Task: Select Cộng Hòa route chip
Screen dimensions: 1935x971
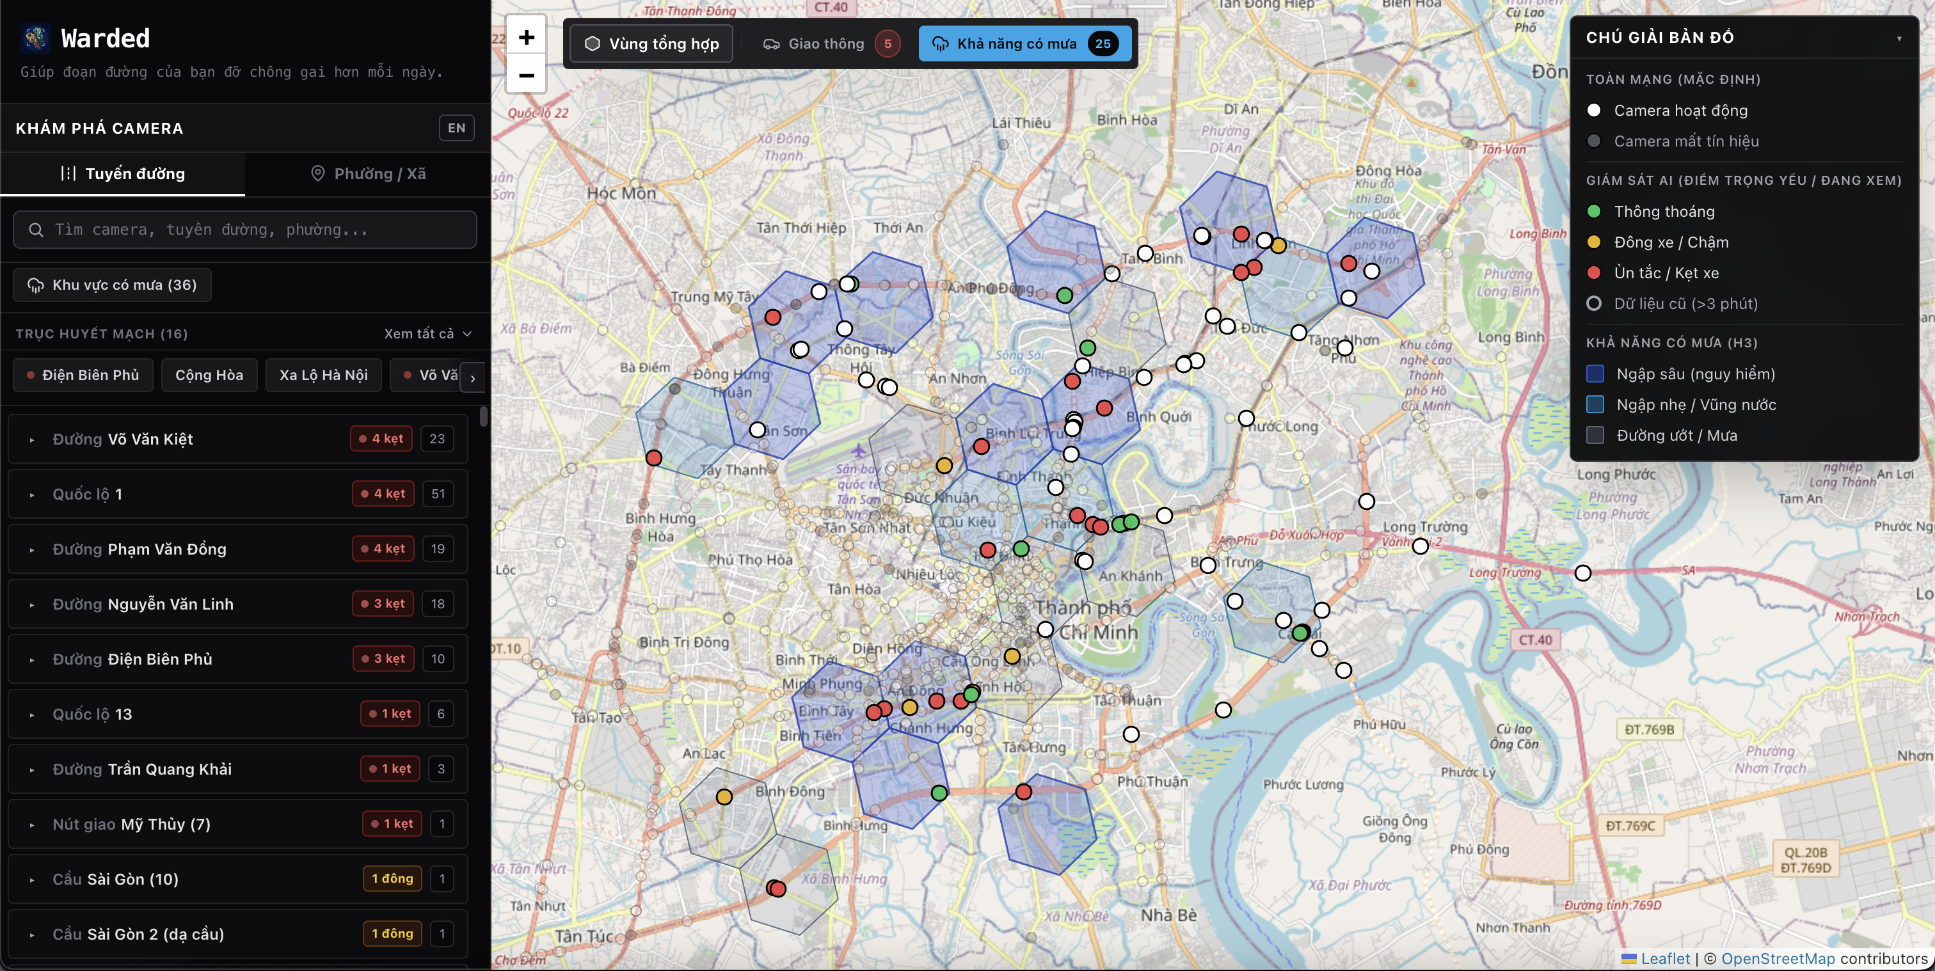Action: [210, 375]
